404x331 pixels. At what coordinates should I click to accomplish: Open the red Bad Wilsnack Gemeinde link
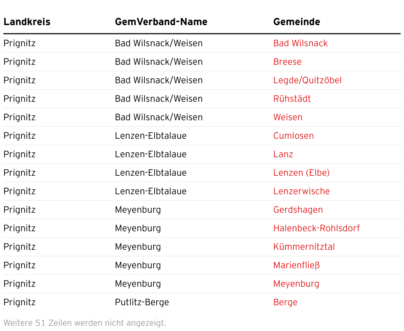point(300,43)
